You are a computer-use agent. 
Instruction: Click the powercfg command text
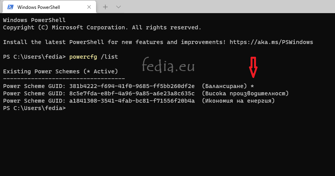click(83, 57)
